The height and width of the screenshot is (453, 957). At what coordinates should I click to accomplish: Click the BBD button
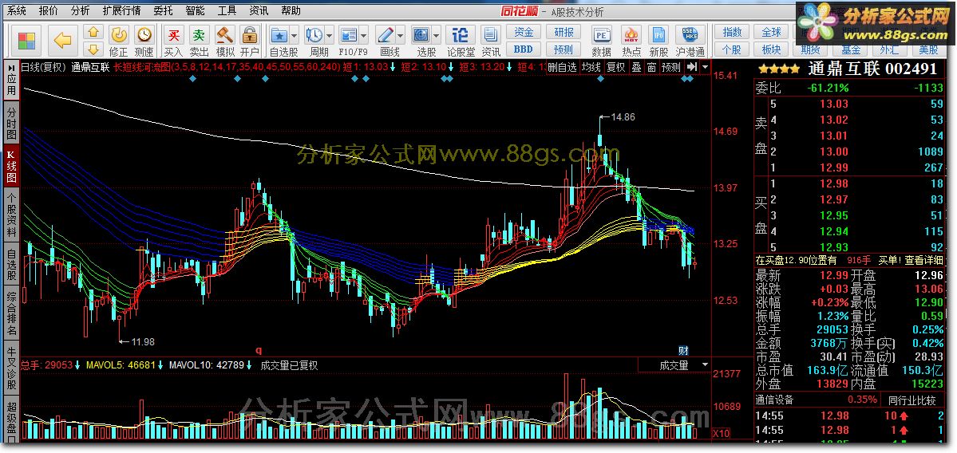[524, 49]
